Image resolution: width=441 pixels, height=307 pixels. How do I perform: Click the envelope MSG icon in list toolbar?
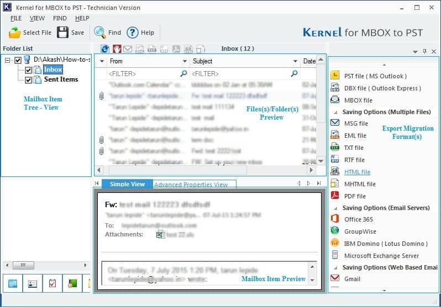[128, 49]
